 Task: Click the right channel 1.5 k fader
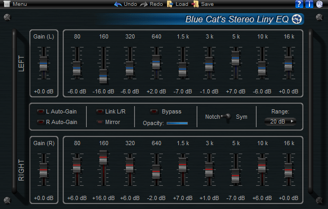(x=183, y=165)
